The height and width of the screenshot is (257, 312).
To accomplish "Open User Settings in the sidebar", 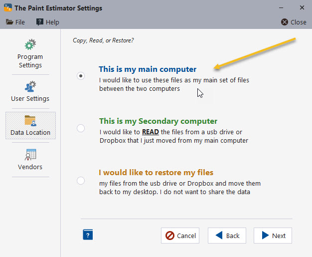I will [x=30, y=91].
